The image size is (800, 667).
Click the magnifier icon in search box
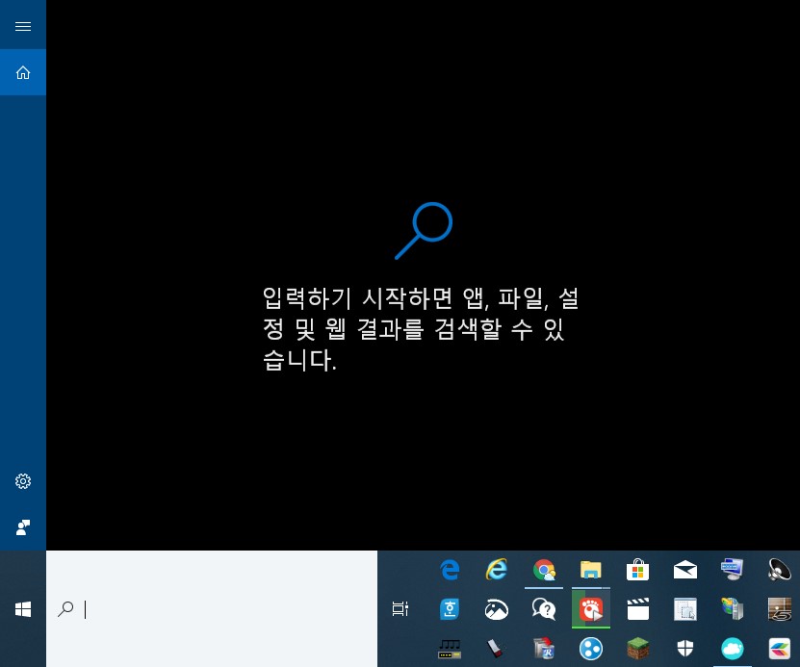coord(65,609)
